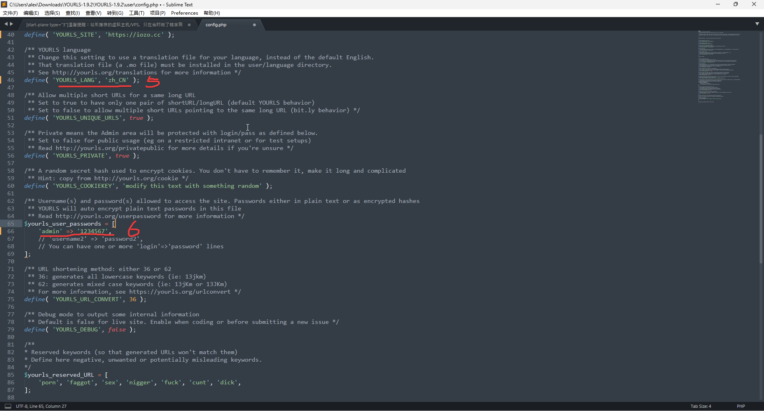764x411 pixels.
Task: Open the 工具(T) menu
Action: click(x=136, y=13)
